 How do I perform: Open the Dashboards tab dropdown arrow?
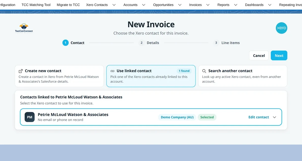(x=270, y=5)
